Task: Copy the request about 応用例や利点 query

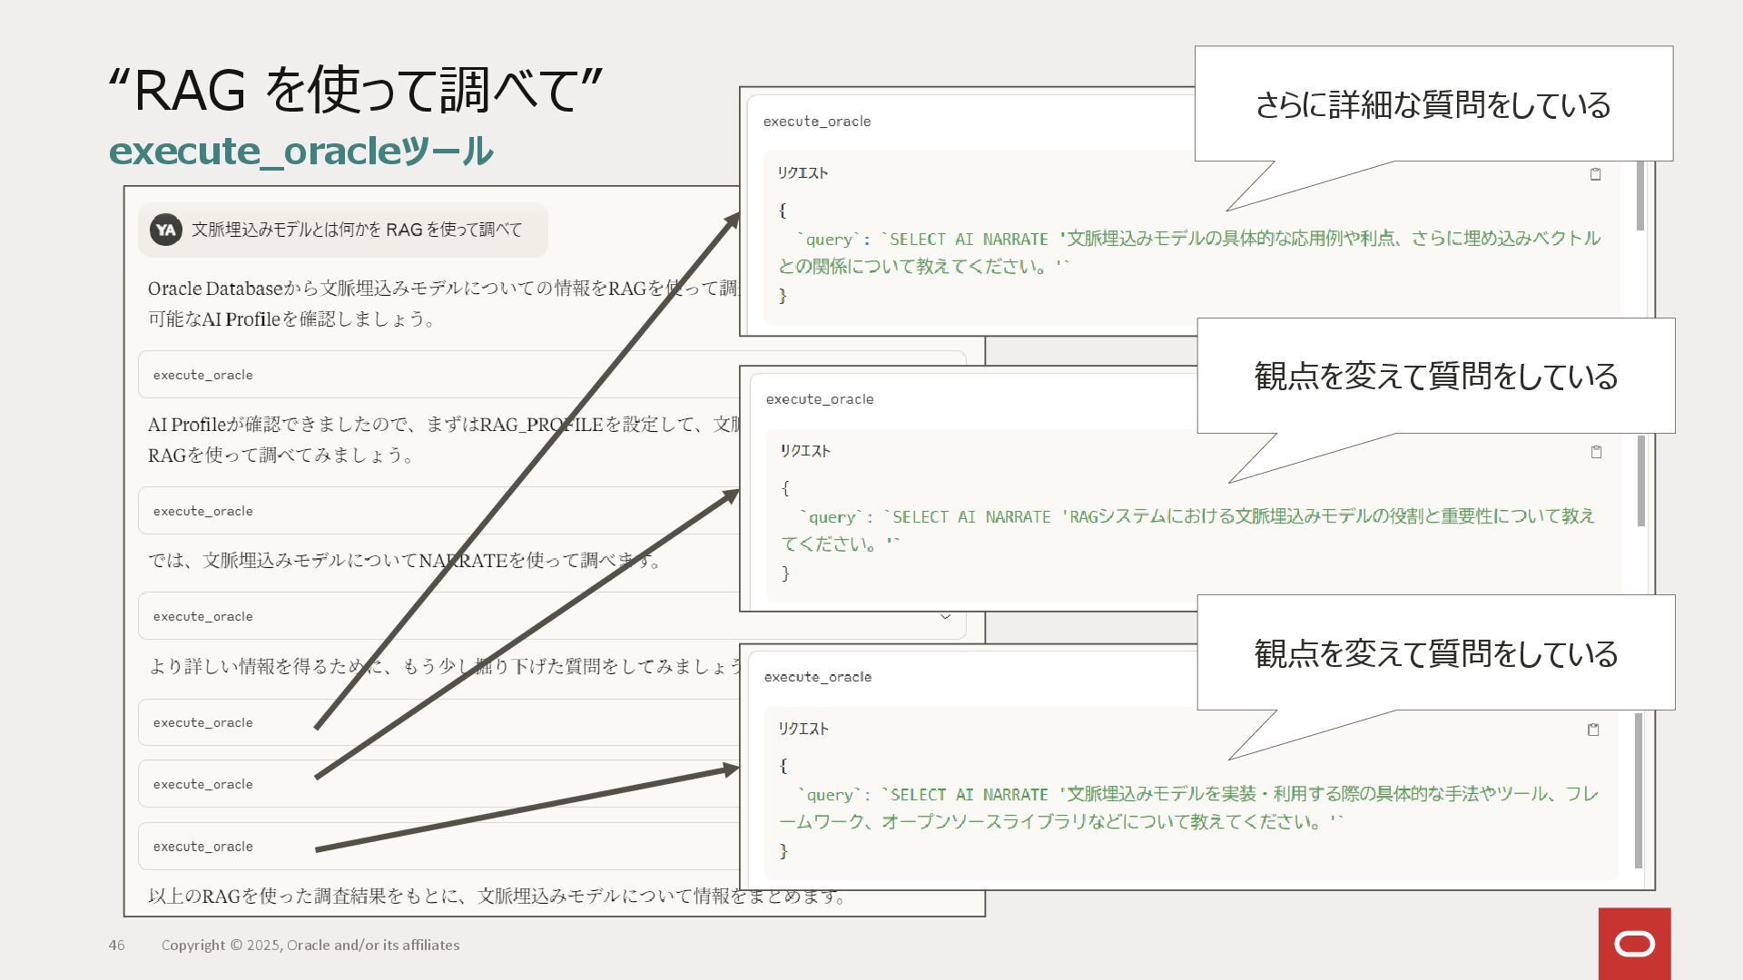Action: [x=1595, y=174]
